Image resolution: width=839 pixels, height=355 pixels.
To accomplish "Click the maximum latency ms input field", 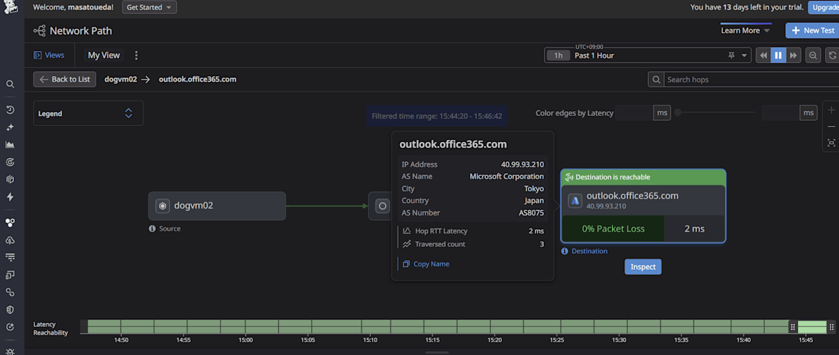I will click(x=781, y=113).
